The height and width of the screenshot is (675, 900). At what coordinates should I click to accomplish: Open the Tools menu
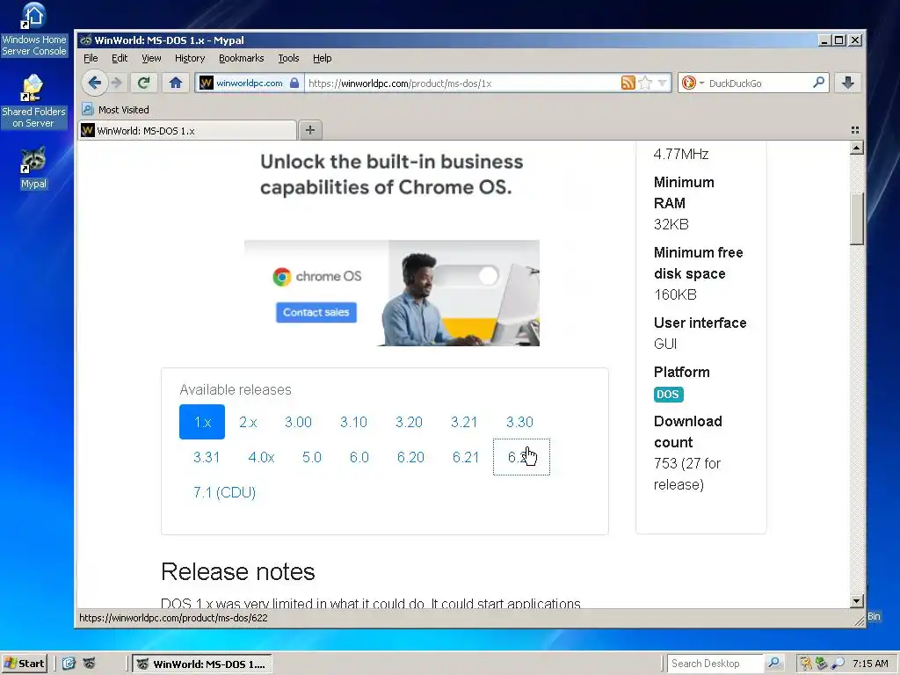point(288,58)
